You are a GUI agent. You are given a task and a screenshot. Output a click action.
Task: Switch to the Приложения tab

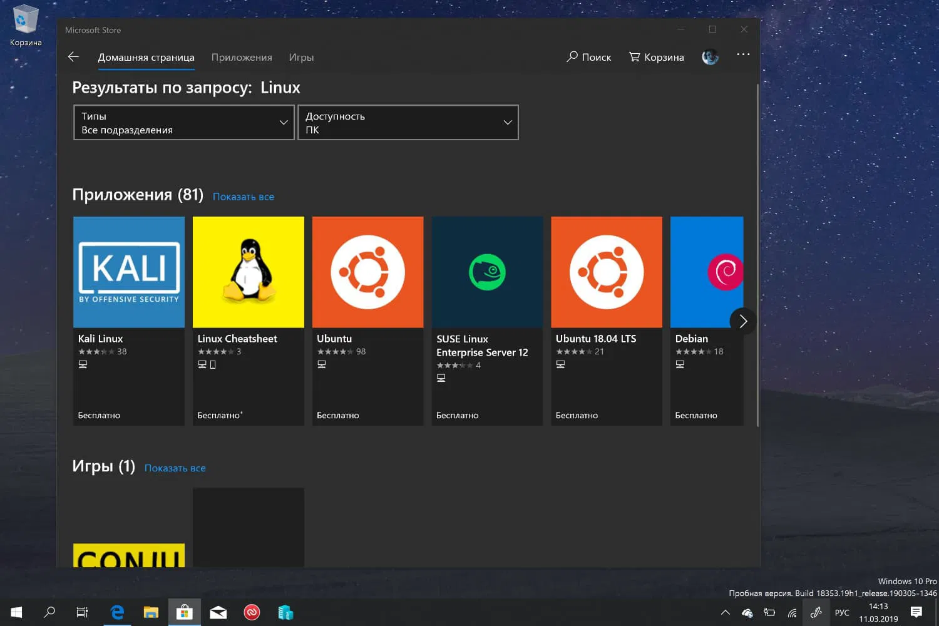[242, 57]
